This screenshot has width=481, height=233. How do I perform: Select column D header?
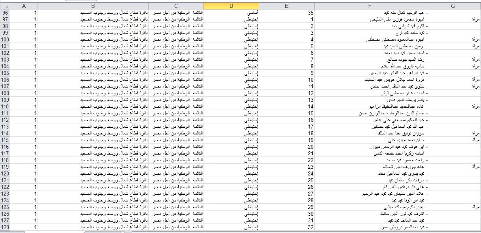point(231,6)
